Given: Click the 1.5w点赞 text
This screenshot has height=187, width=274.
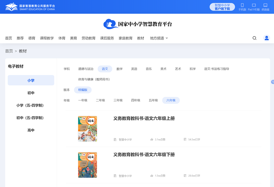Looking at the screenshot, I should pyautogui.click(x=160, y=176).
